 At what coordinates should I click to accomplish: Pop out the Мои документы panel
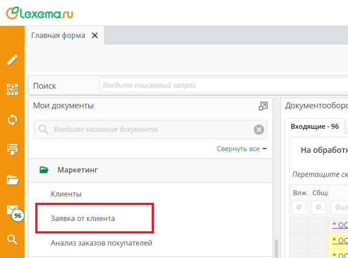coord(263,106)
